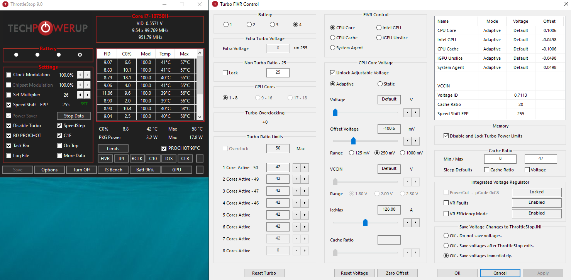Enable the Log File checkbox
The height and width of the screenshot is (280, 571).
tap(9, 156)
